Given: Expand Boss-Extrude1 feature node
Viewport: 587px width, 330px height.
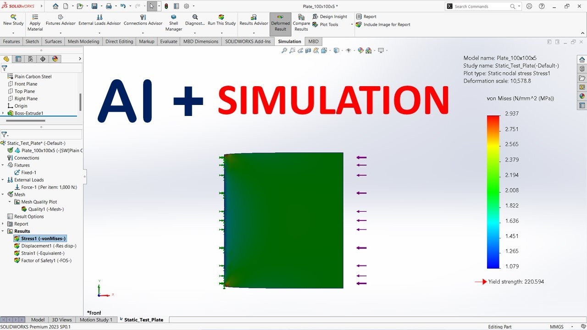Looking at the screenshot, I should coord(3,113).
